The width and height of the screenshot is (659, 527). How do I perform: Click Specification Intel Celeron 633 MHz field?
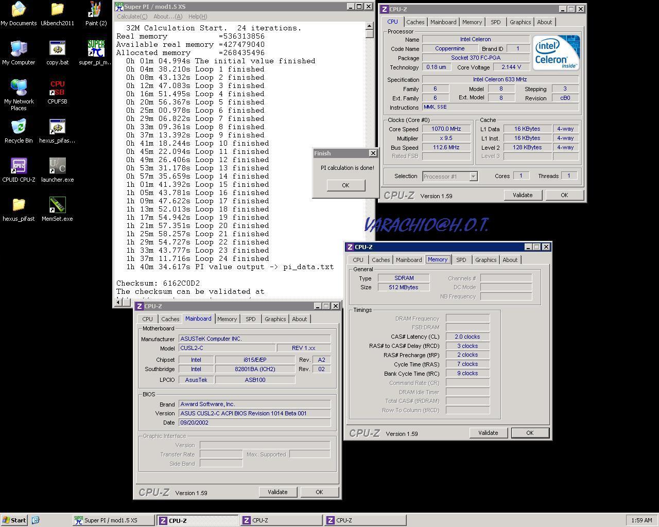[x=500, y=80]
